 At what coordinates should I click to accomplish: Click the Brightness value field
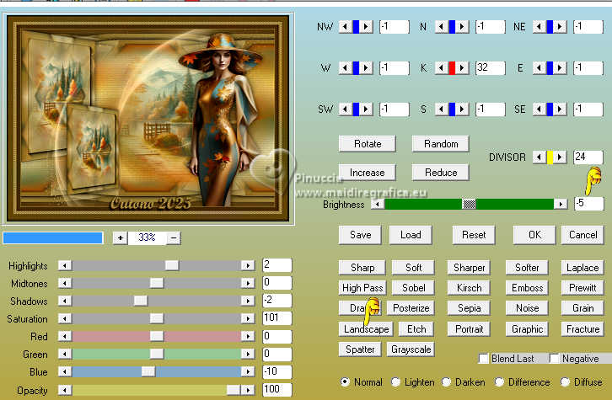(x=589, y=204)
